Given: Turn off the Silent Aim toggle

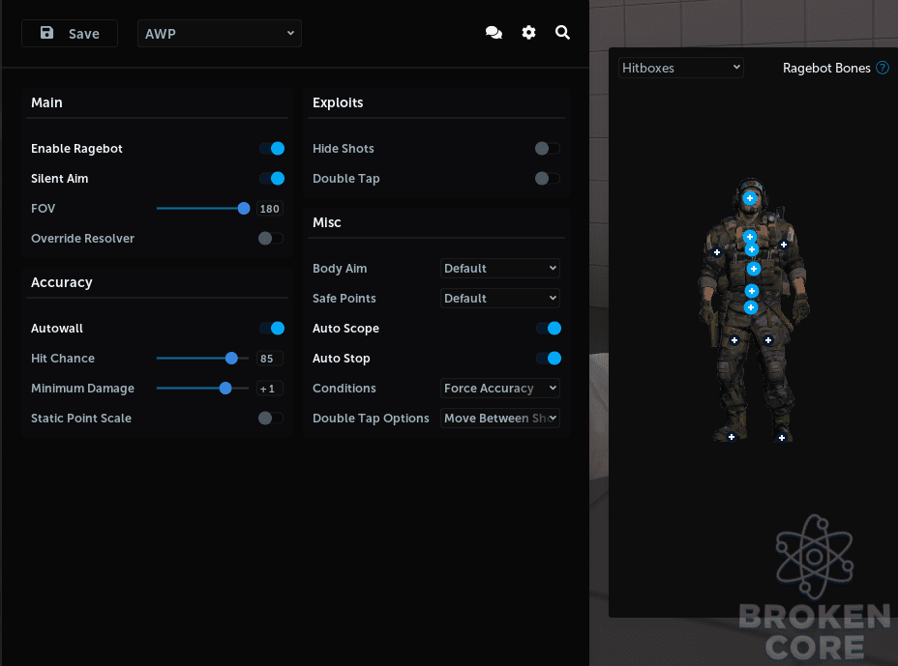Looking at the screenshot, I should (x=272, y=179).
